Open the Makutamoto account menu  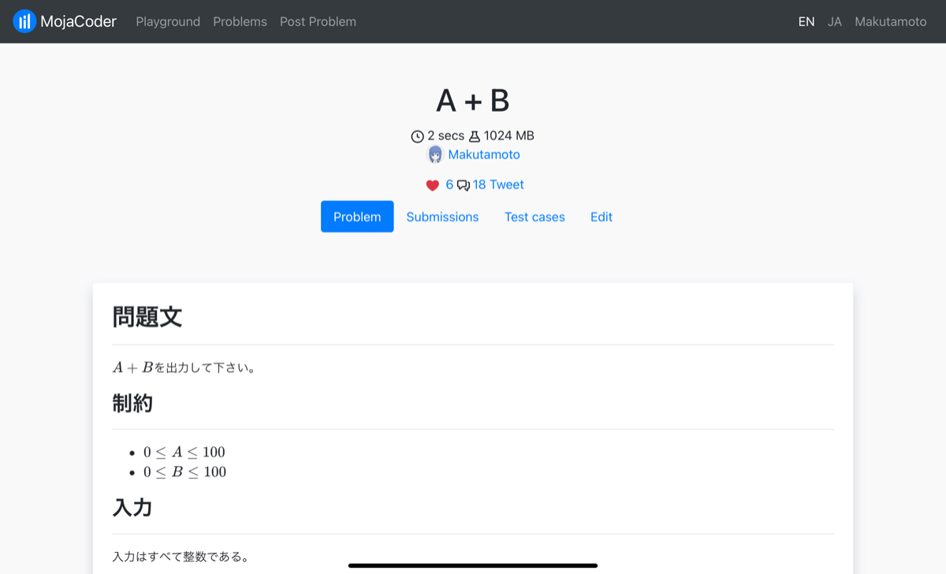(890, 21)
